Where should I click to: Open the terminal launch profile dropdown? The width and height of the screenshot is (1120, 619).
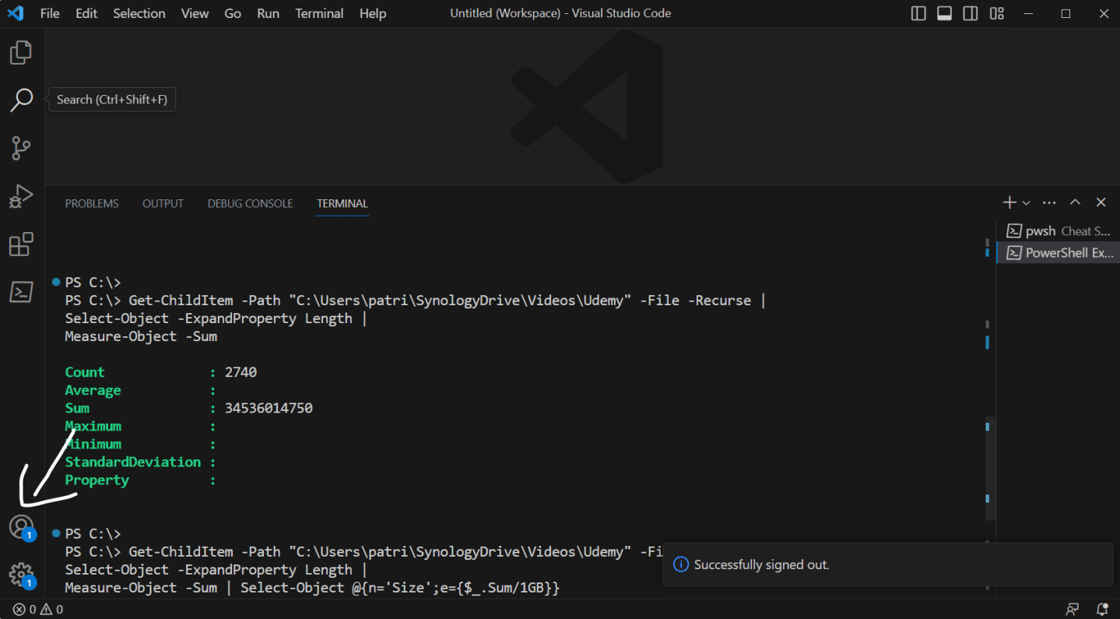click(x=1026, y=202)
